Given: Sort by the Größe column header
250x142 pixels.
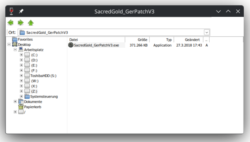Looking at the screenshot, I should tap(137, 40).
